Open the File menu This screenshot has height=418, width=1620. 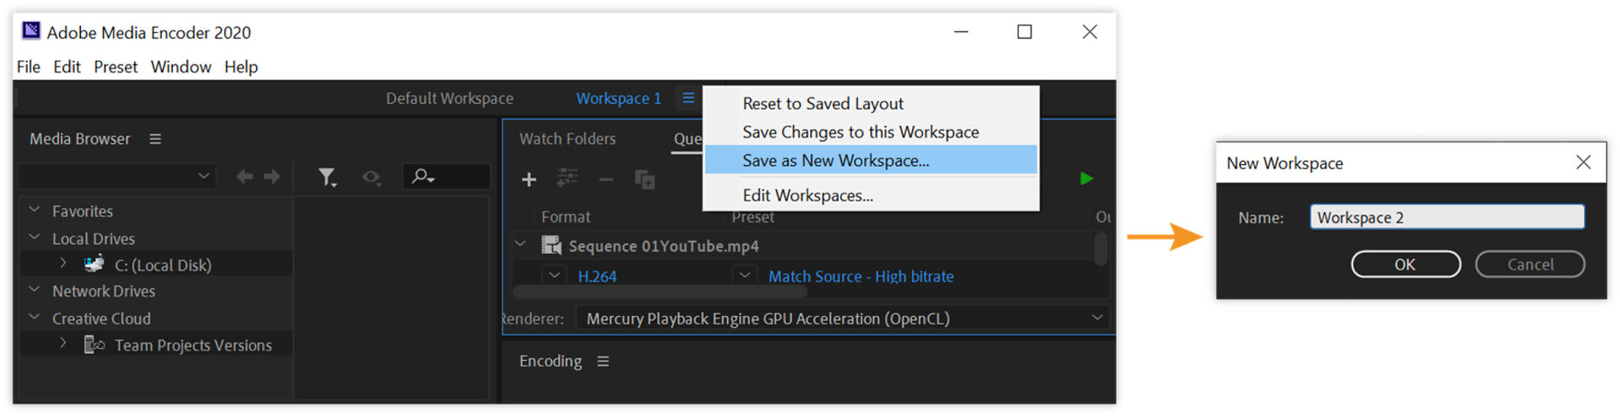point(28,67)
